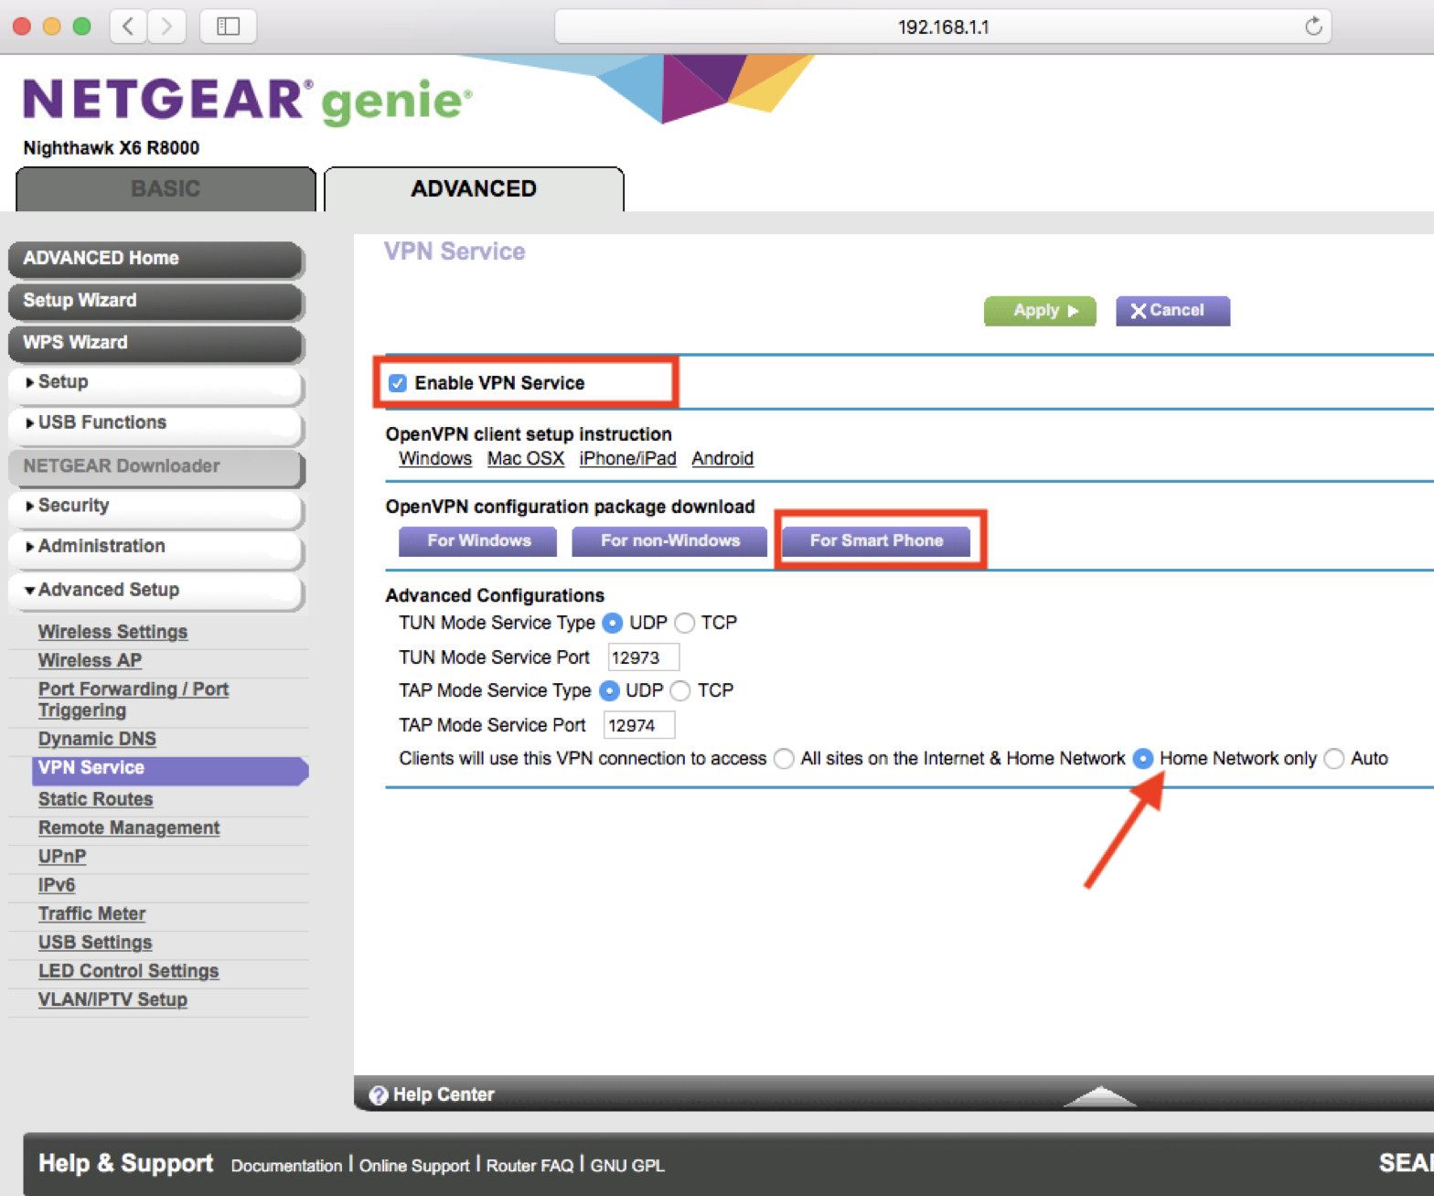Select All sites on Internet & Home Network

(x=784, y=759)
